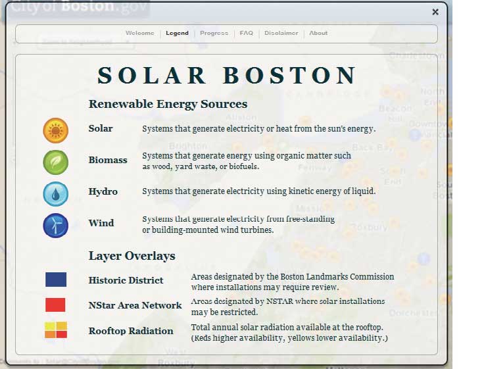Click the Wind turbine icon

[x=55, y=226]
